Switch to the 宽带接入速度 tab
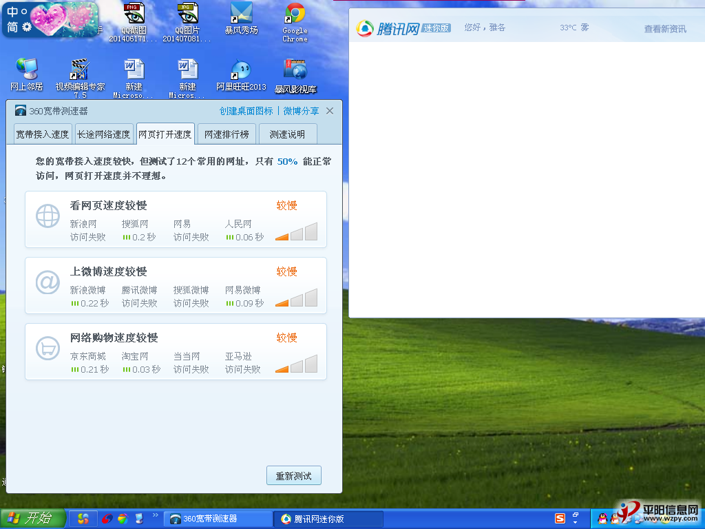The image size is (705, 529). point(43,134)
